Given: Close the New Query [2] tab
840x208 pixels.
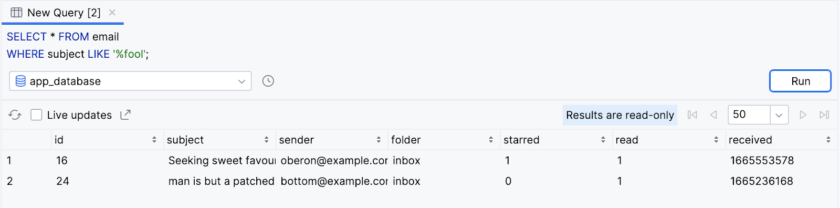Looking at the screenshot, I should point(112,12).
